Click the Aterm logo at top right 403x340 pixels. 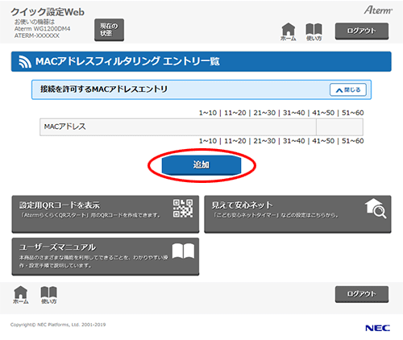click(378, 10)
